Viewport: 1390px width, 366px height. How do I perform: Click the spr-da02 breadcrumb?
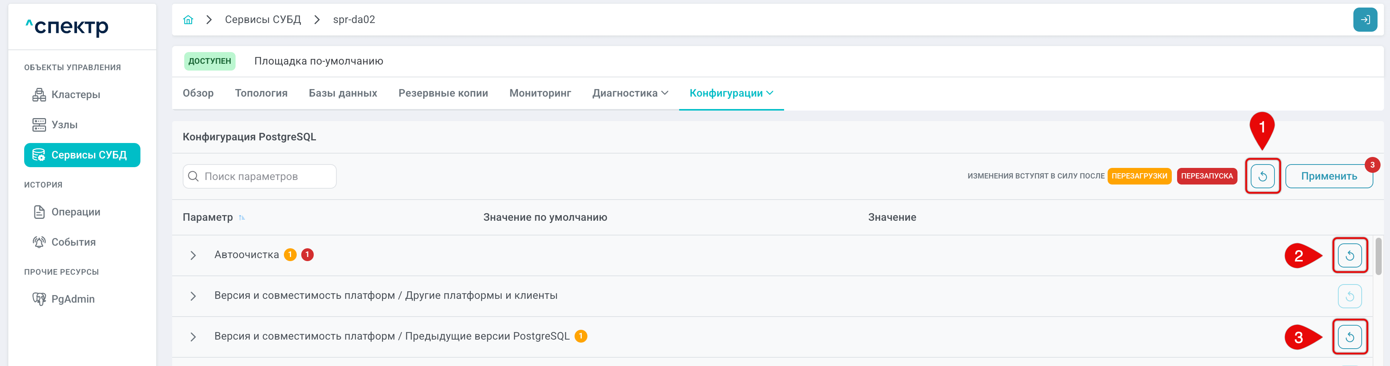[353, 20]
